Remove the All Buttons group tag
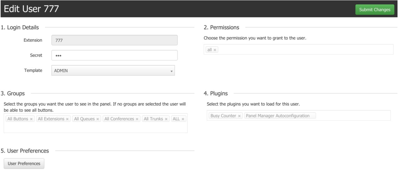 pos(31,119)
